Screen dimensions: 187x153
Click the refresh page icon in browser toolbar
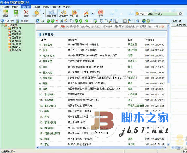(x=62, y=21)
